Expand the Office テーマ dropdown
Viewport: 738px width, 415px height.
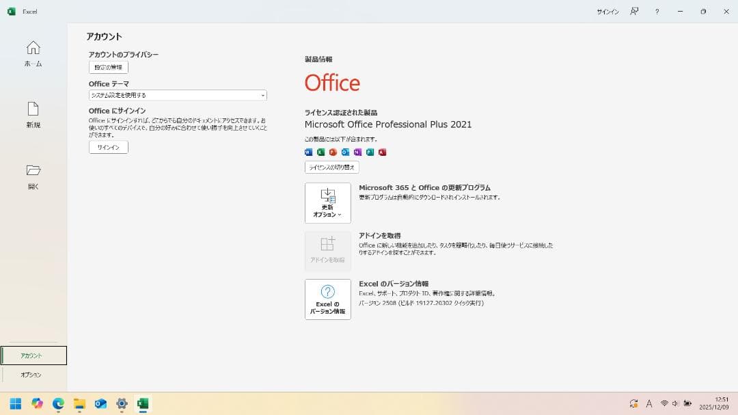[178, 96]
